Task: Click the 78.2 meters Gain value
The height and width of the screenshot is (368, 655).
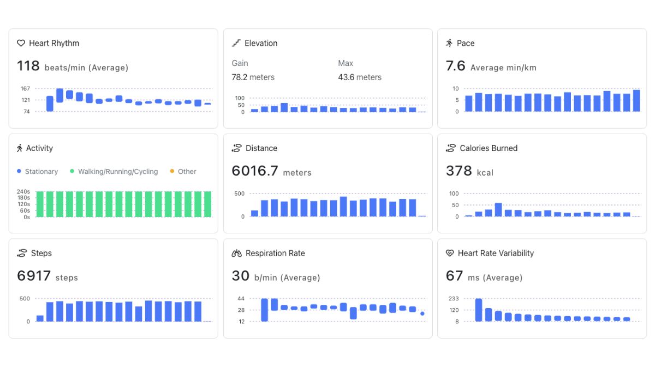Action: 253,77
